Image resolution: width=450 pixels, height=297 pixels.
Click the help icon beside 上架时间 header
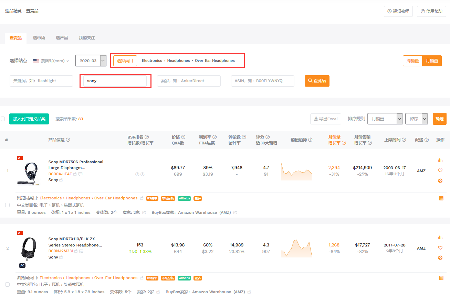click(x=404, y=140)
